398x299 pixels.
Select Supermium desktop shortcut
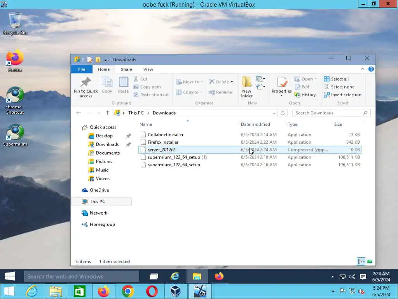[15, 135]
